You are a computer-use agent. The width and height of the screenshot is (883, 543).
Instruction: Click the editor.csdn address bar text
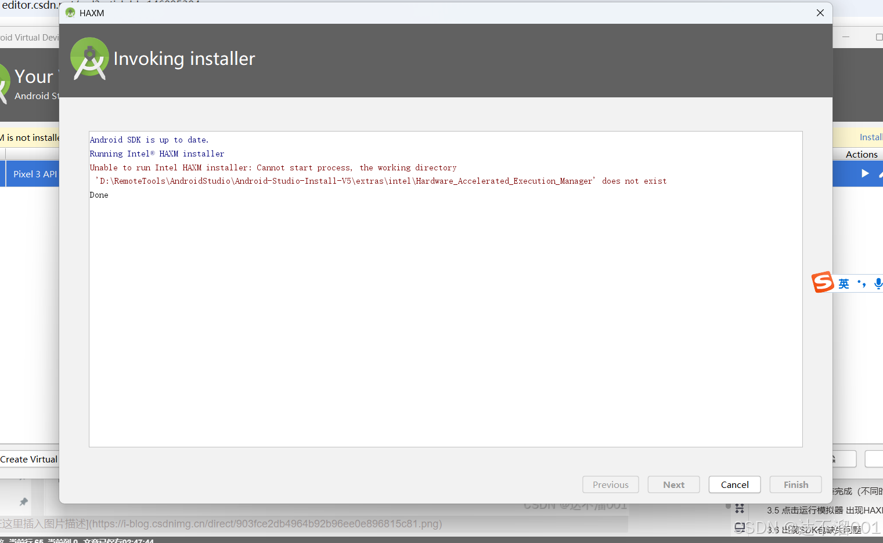[x=29, y=5]
